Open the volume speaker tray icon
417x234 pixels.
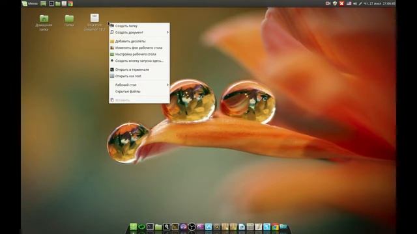[354, 3]
